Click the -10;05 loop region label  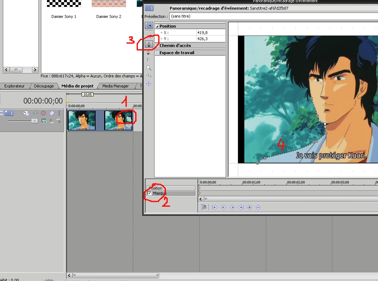(x=87, y=95)
